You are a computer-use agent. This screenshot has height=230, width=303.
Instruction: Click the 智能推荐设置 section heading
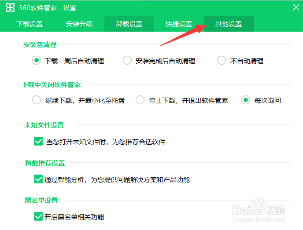tap(45, 163)
